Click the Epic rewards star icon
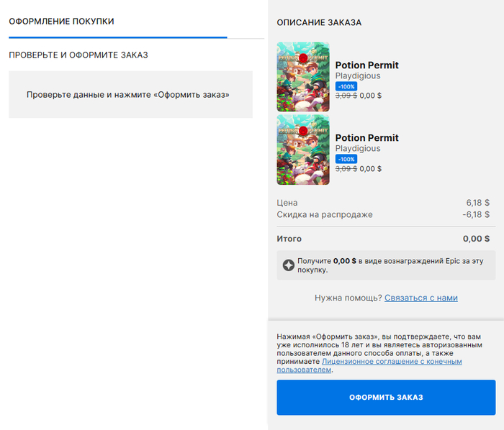This screenshot has width=504, height=430. (x=288, y=265)
